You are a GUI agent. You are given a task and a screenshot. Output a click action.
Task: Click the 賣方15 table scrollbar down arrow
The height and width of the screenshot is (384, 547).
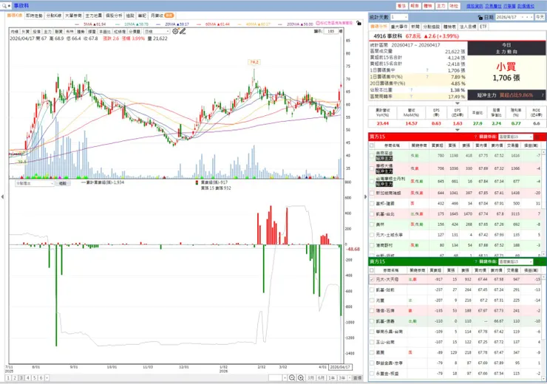tap(543, 379)
